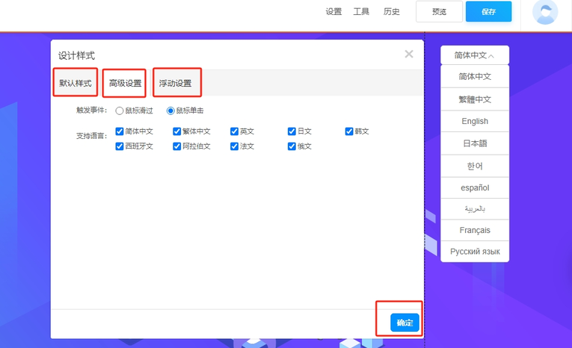Open the 设置 menu
The height and width of the screenshot is (348, 572).
click(x=333, y=12)
